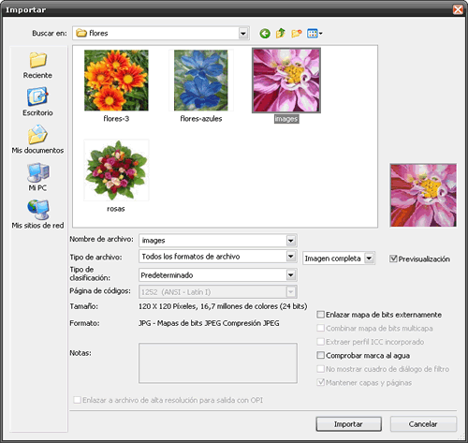Click the Cancelar button

click(423, 424)
